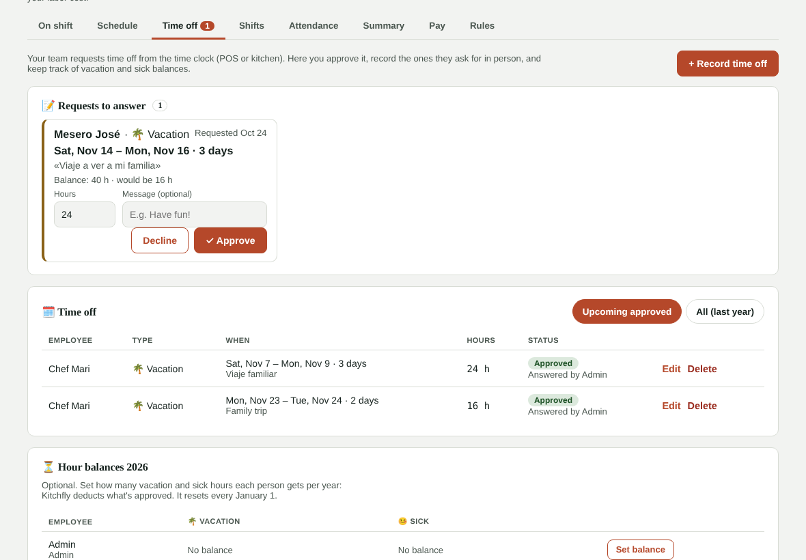Click the "16 h" hours cell
Viewport: 806px width, 560px height.
pyautogui.click(x=478, y=406)
